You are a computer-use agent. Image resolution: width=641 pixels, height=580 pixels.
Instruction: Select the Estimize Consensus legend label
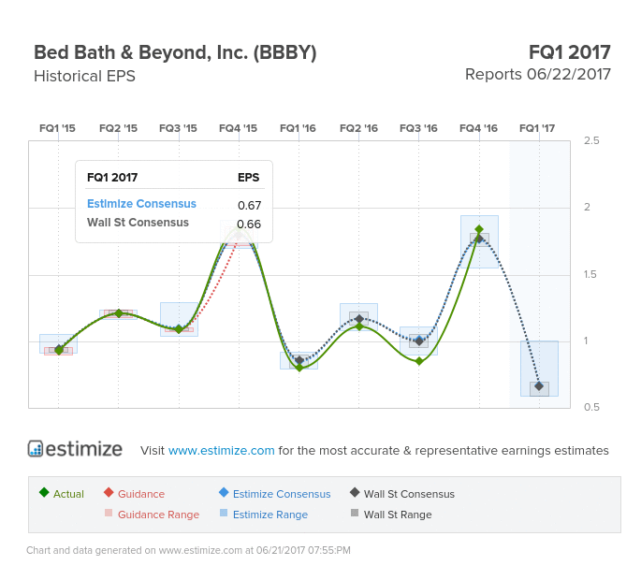(282, 494)
